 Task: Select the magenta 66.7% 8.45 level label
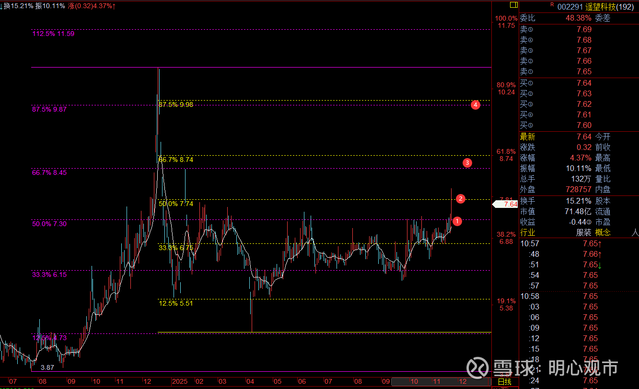(x=49, y=172)
